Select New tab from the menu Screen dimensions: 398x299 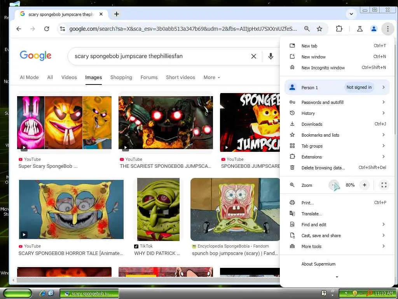click(337, 46)
